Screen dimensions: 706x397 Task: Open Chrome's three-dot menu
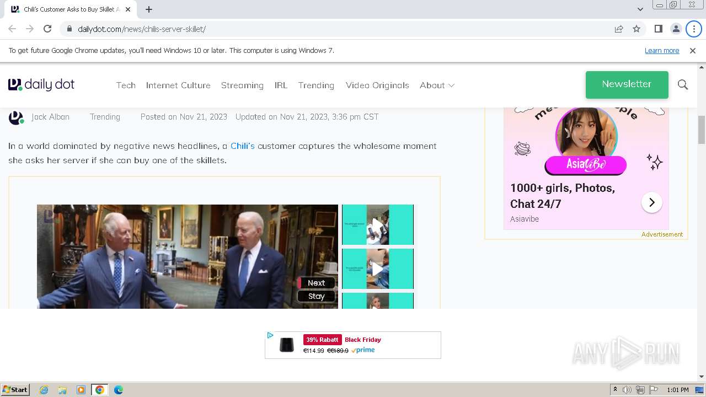694,29
